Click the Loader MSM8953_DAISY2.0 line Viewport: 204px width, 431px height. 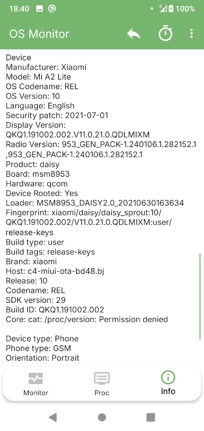[x=95, y=203]
